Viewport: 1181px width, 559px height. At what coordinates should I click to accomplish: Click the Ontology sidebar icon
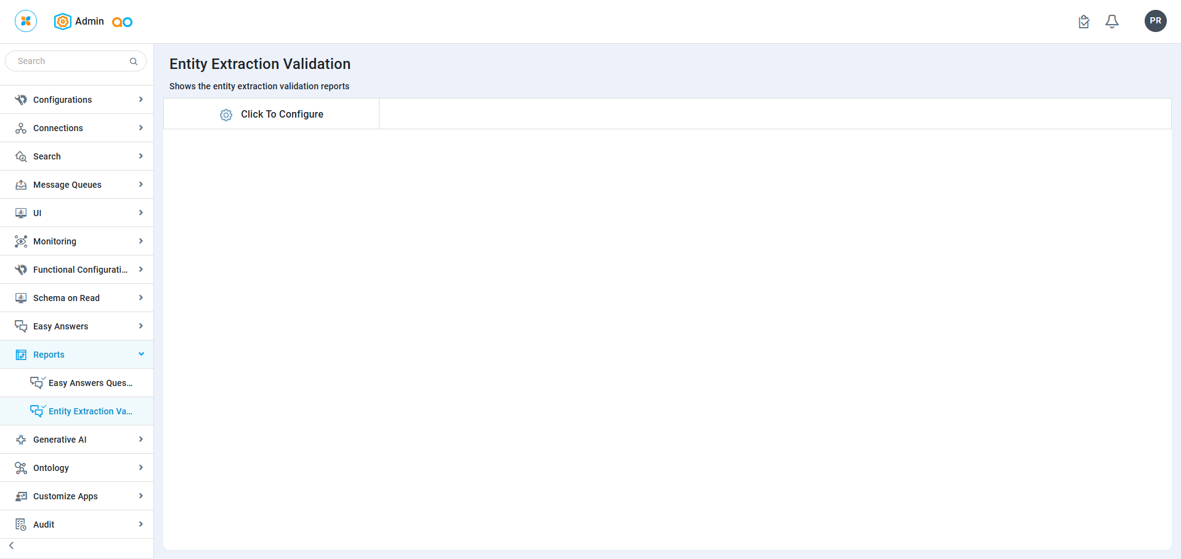(x=21, y=468)
